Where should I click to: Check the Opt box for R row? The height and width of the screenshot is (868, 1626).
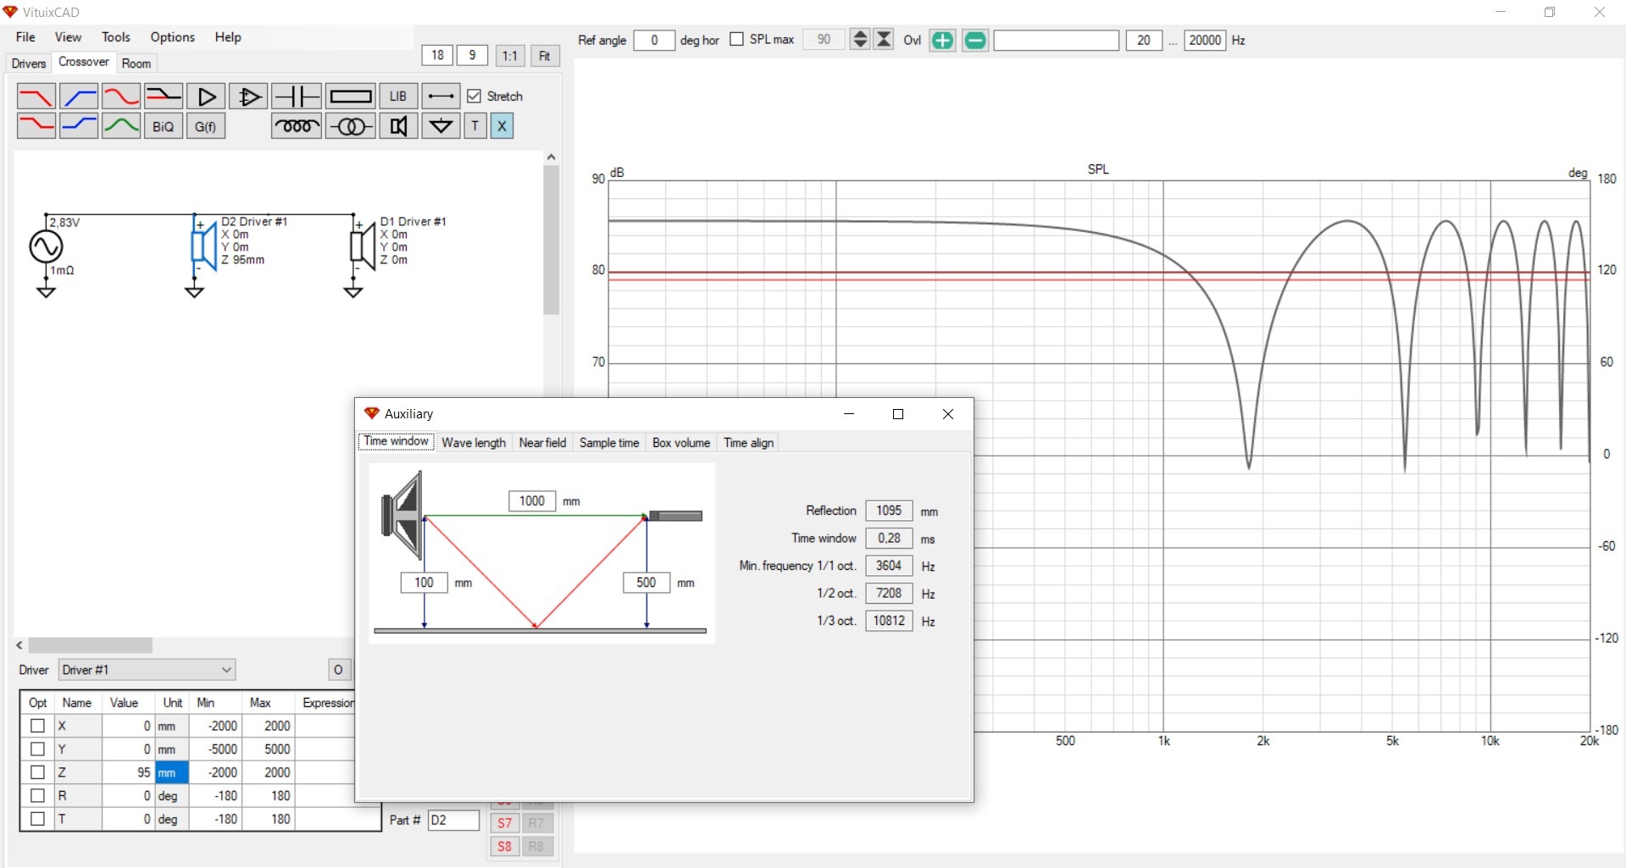pyautogui.click(x=37, y=795)
